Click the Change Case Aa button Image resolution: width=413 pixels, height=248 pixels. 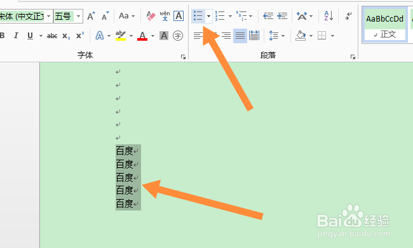126,16
